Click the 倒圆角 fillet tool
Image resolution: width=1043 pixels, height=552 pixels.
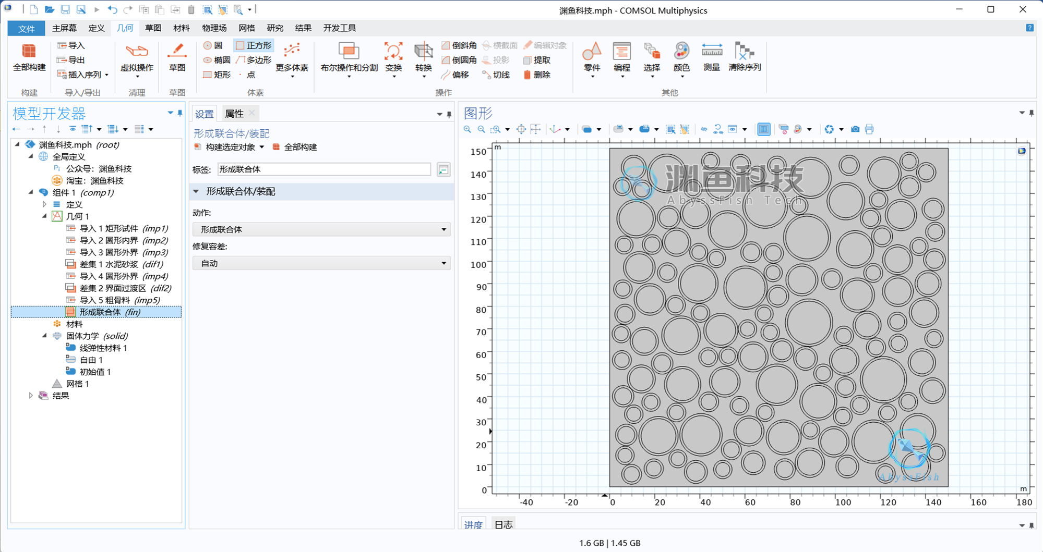[459, 60]
